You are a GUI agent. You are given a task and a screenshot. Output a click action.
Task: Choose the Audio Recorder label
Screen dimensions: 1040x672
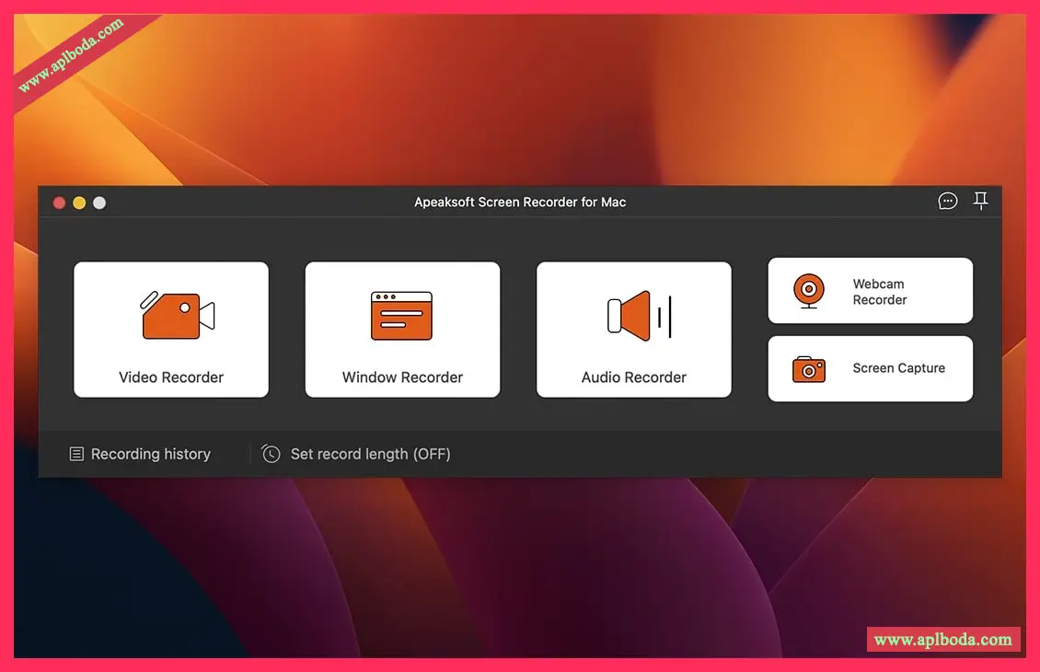(633, 377)
